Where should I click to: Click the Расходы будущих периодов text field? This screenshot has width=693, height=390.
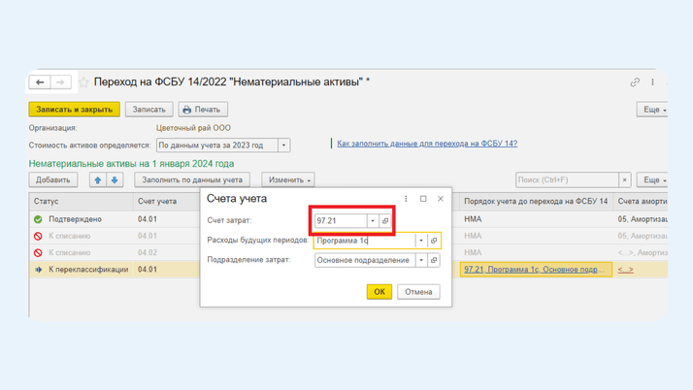click(365, 241)
